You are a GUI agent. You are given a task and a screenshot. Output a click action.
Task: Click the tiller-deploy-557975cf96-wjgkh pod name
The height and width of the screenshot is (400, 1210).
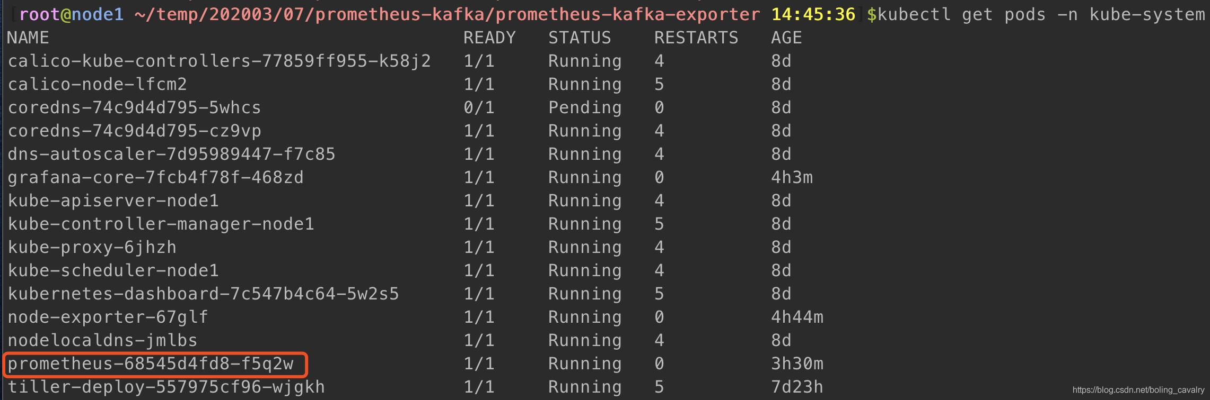(166, 387)
